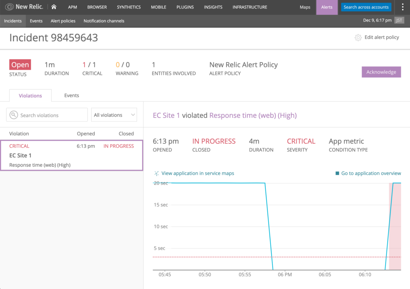Open the Notification channels sub-tab
Screen dimensions: 410x289
tap(104, 21)
